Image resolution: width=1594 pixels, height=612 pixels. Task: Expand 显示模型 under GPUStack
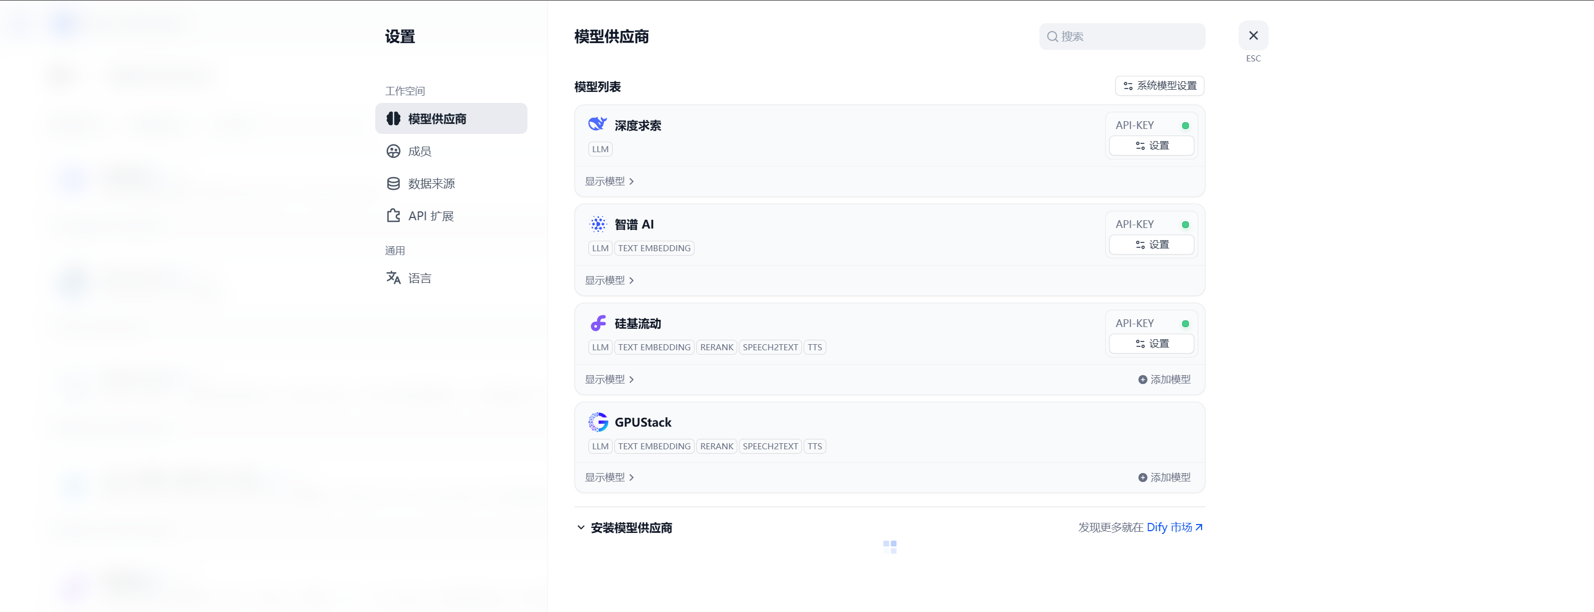click(x=609, y=477)
